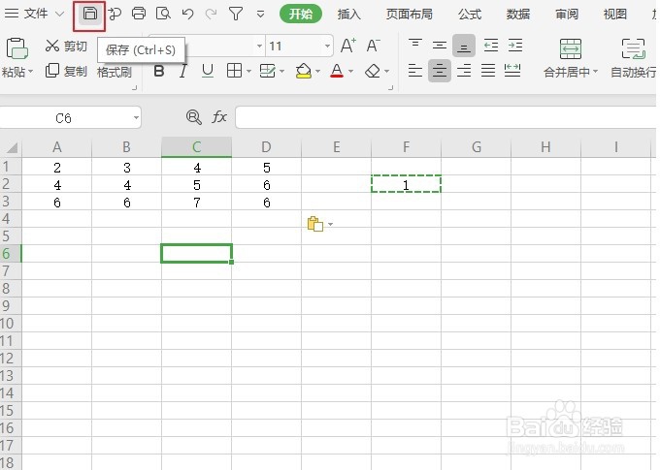Expand the font color dropdown arrow
The width and height of the screenshot is (660, 470).
pos(350,71)
